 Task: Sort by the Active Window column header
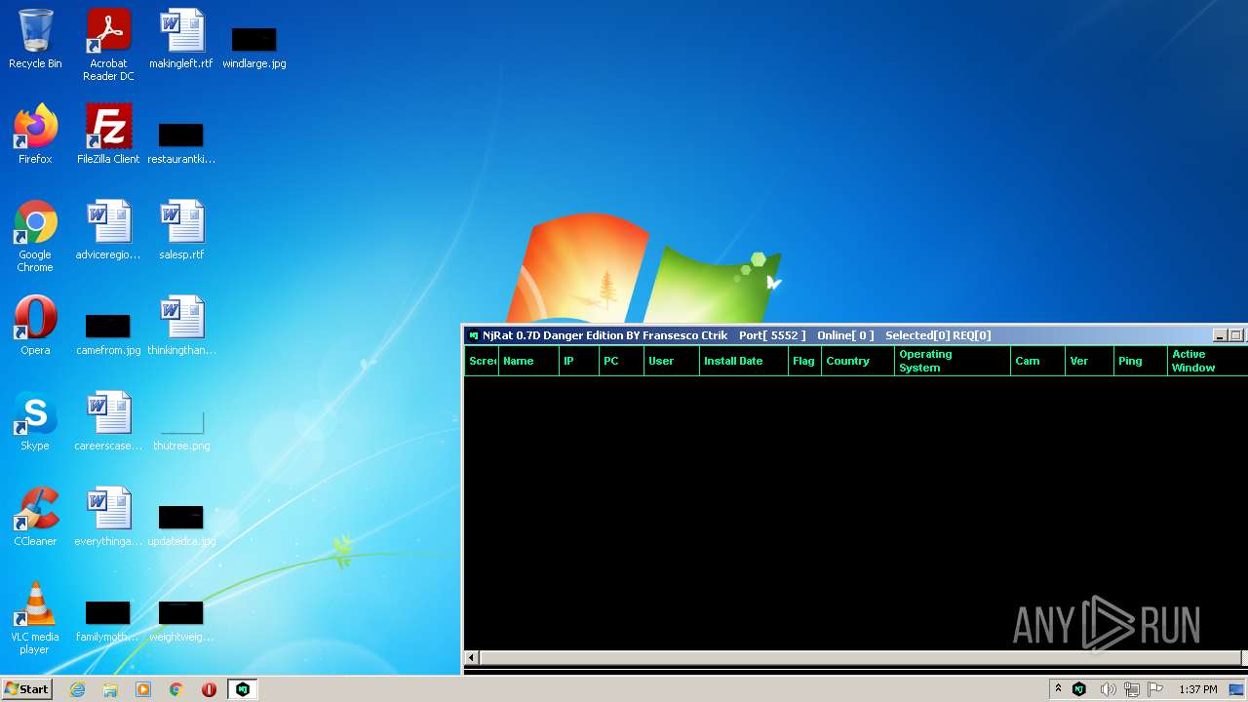point(1208,361)
